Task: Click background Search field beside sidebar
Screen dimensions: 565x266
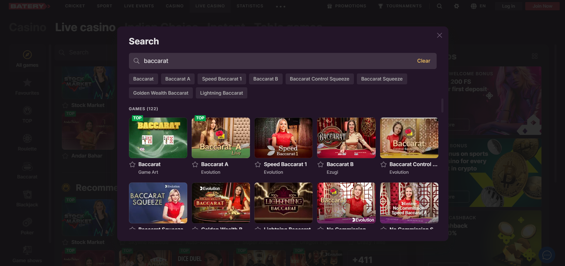Action: tap(85, 52)
